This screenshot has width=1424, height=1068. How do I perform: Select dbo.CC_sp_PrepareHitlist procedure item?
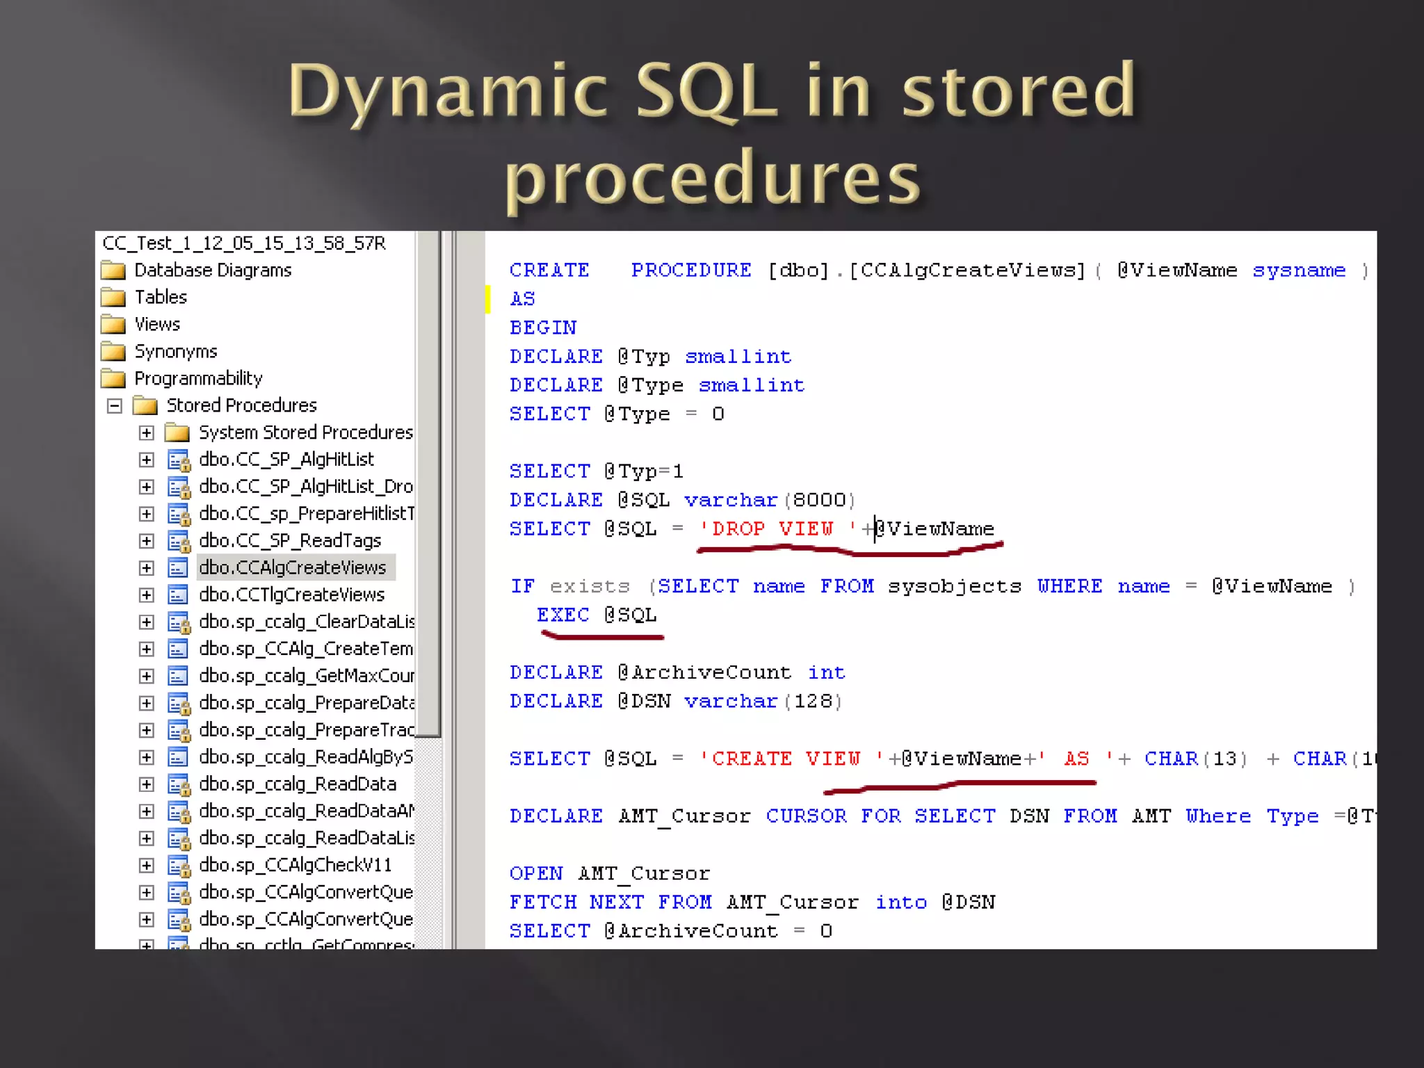tap(306, 514)
